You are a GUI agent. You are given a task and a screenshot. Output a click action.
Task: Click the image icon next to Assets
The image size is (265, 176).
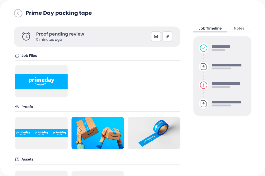[x=17, y=159]
